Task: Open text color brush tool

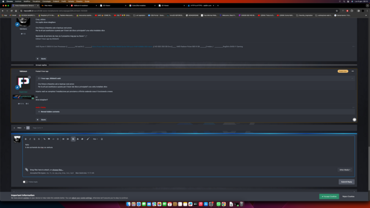Action: coord(88,139)
